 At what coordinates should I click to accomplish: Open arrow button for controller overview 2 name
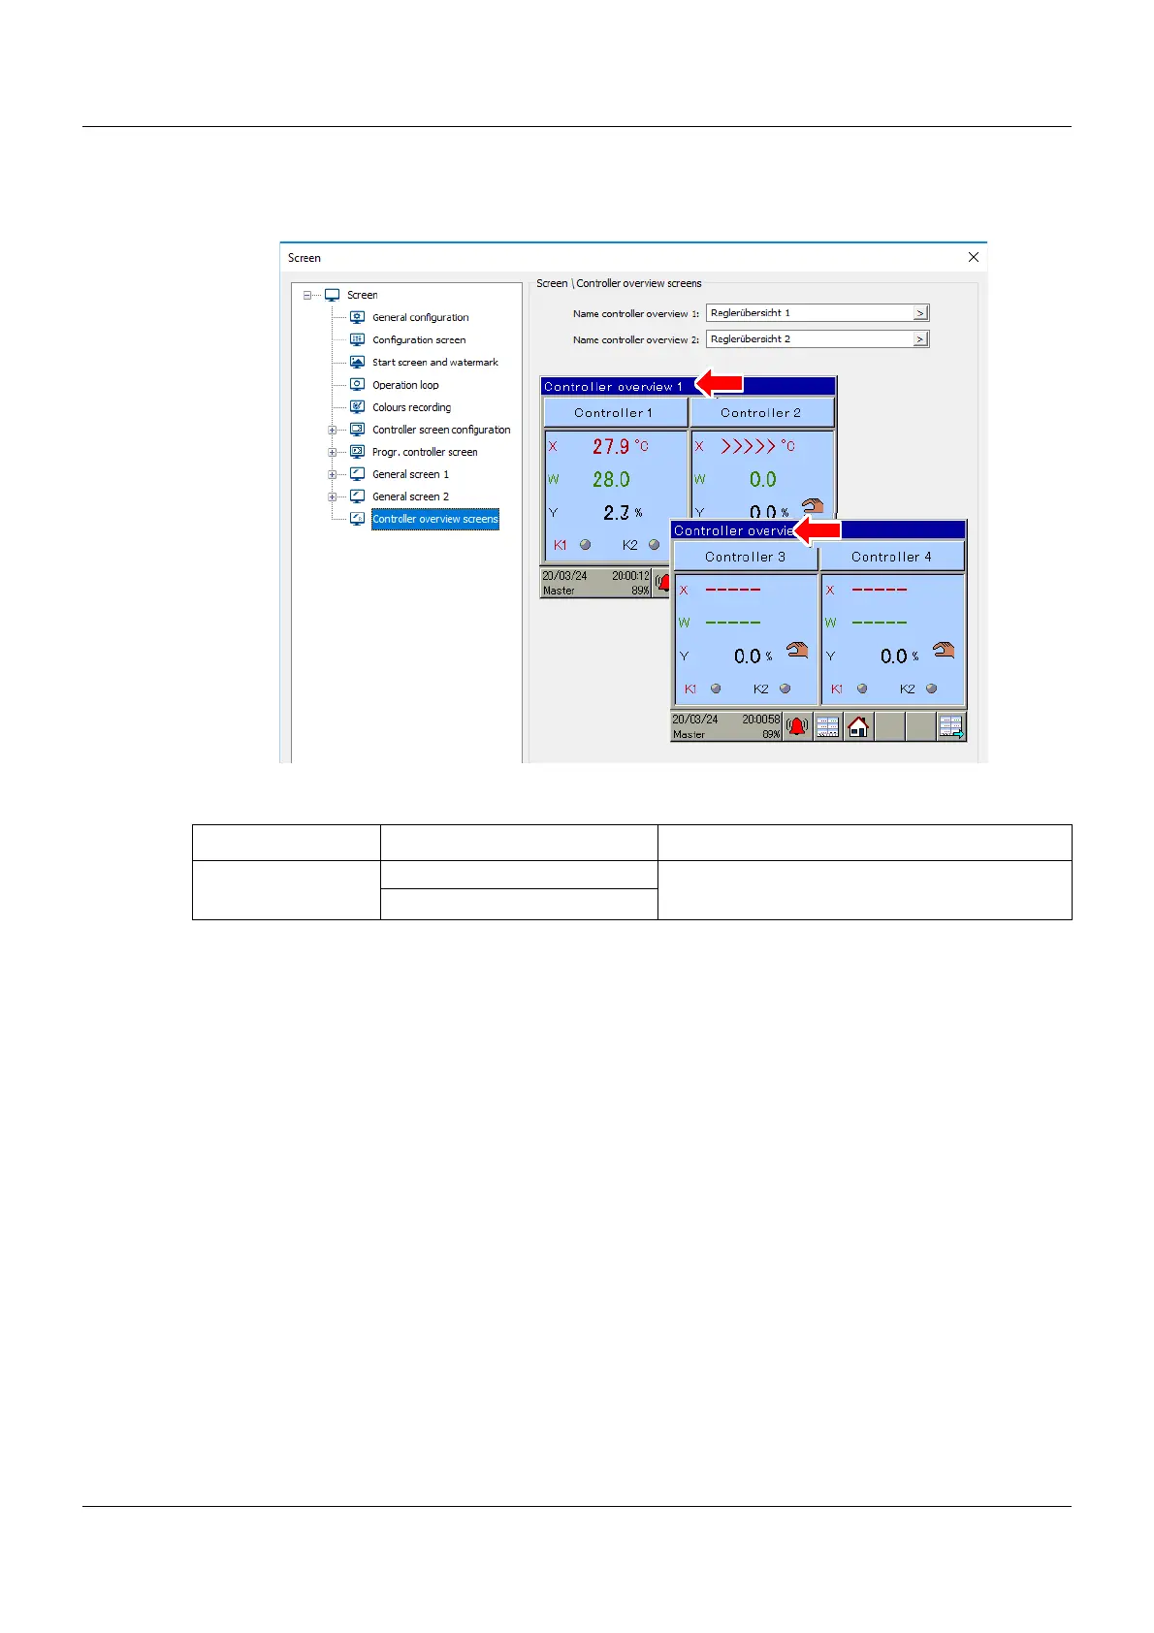click(920, 338)
